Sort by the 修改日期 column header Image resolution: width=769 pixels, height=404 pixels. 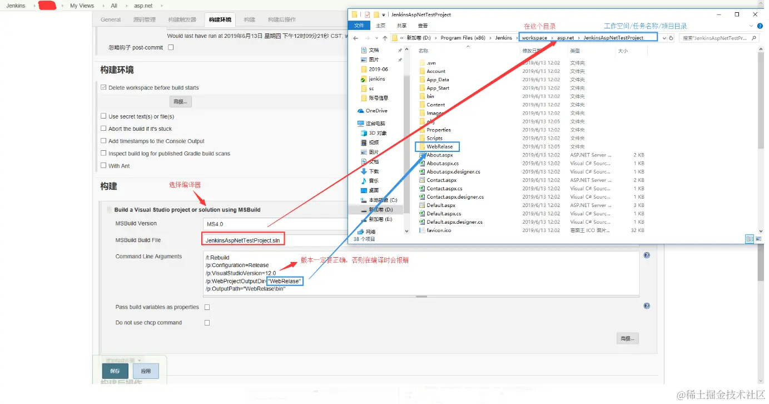[x=532, y=51]
